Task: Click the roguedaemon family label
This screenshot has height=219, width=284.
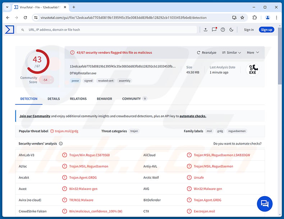Action: point(237,131)
